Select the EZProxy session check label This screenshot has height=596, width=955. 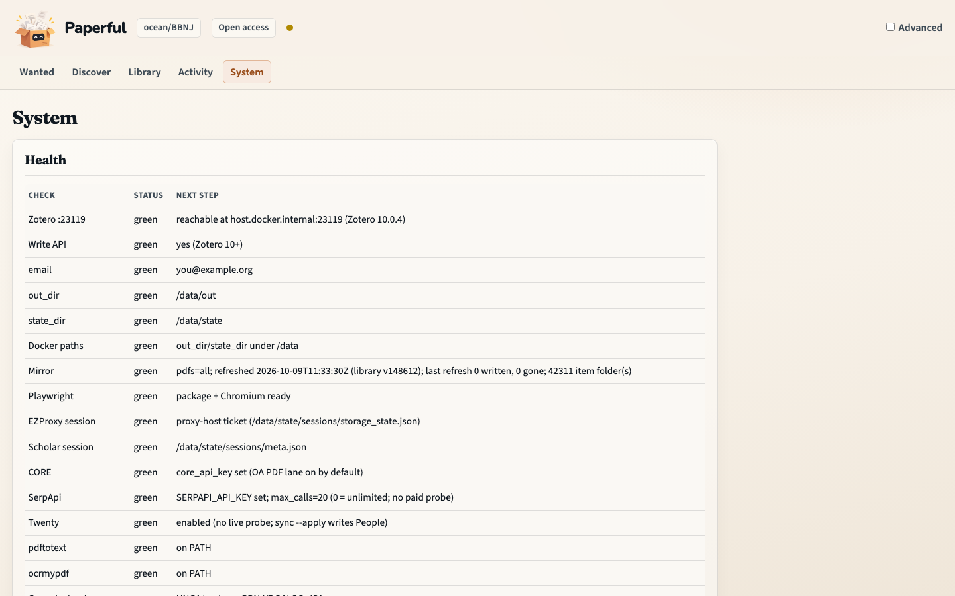coord(62,421)
